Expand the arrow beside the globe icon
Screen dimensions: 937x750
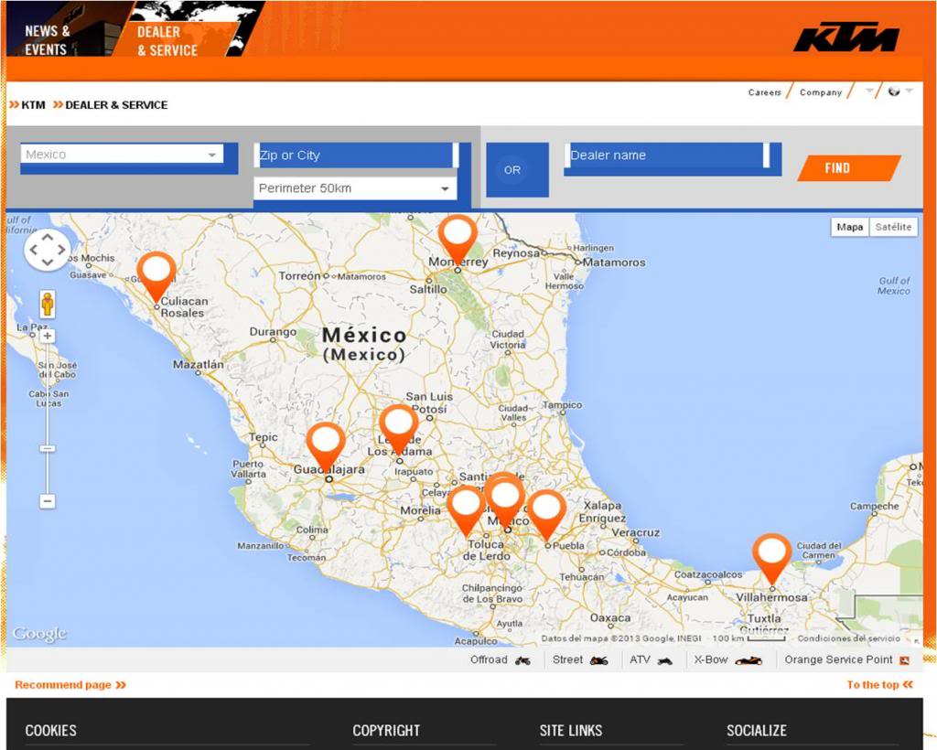pos(909,91)
